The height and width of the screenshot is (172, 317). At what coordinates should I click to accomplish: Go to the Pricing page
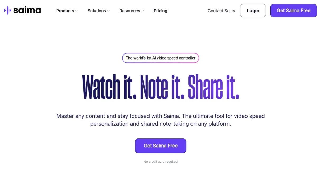(x=160, y=11)
